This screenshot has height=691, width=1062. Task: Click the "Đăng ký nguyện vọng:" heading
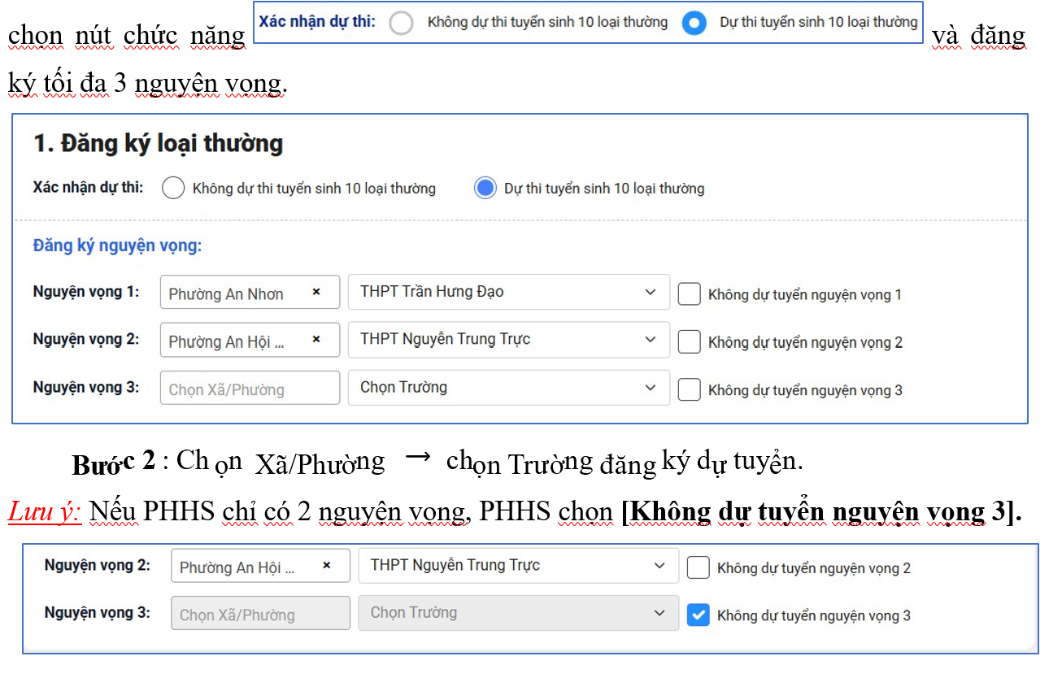click(117, 245)
